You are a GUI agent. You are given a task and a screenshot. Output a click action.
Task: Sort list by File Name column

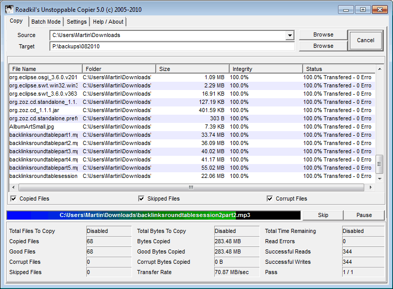coord(46,69)
